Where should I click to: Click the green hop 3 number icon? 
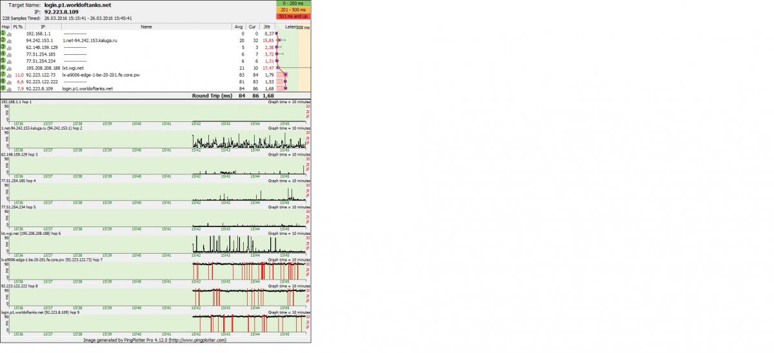(3, 46)
